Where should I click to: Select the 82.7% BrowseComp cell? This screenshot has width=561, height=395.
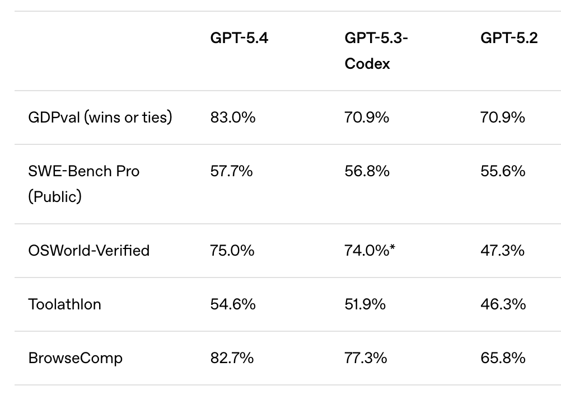click(232, 358)
